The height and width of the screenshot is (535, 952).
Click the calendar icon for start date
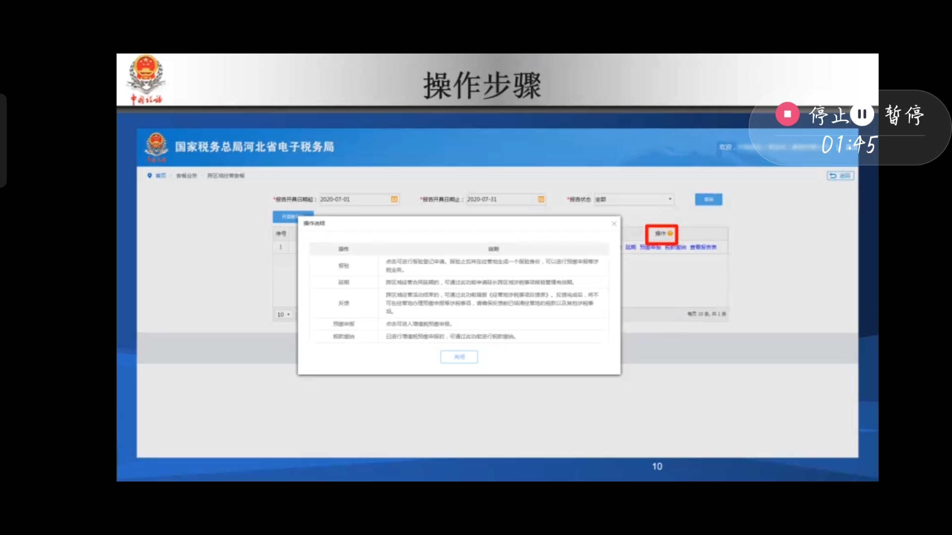(x=394, y=199)
